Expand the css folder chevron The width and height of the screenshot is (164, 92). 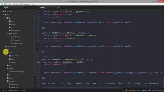5,65
